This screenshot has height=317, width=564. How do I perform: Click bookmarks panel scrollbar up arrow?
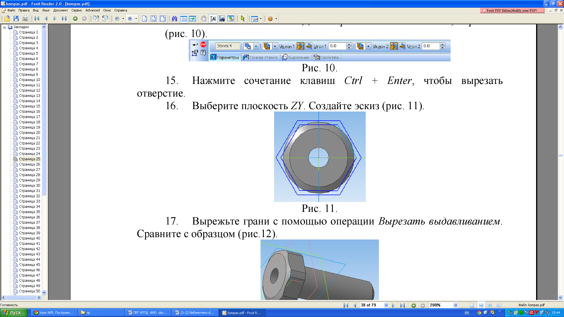(44, 27)
